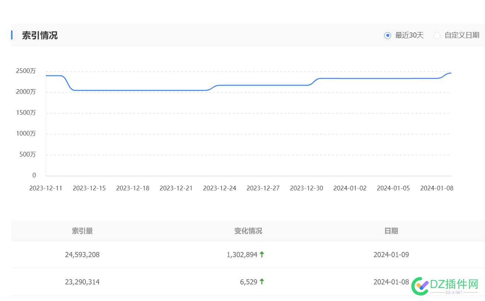The height and width of the screenshot is (301, 485).
Task: Click the change value 1,302,894
Action: tap(242, 255)
